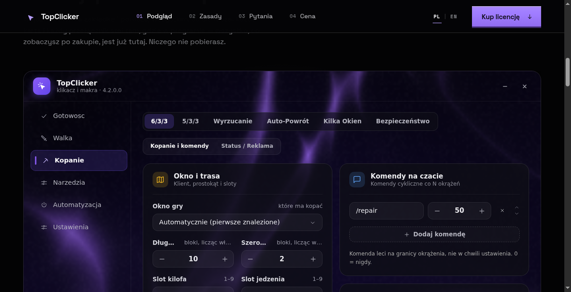This screenshot has width=571, height=292.
Task: Open the Okno gry dropdown
Action: coord(237,222)
